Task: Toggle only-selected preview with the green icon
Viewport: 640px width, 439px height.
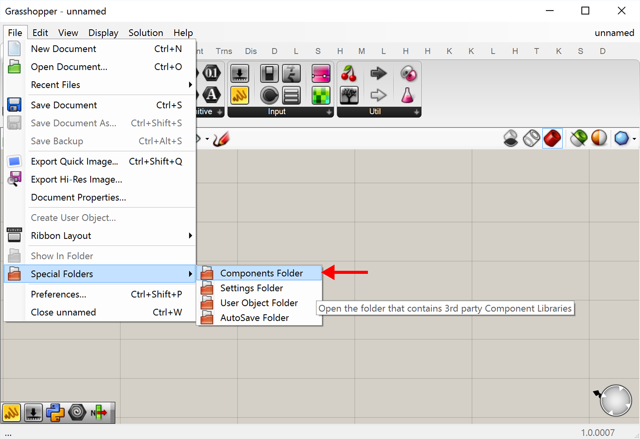Action: coord(578,138)
